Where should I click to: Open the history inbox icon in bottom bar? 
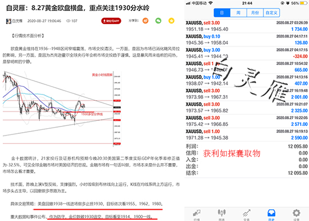point(271,214)
